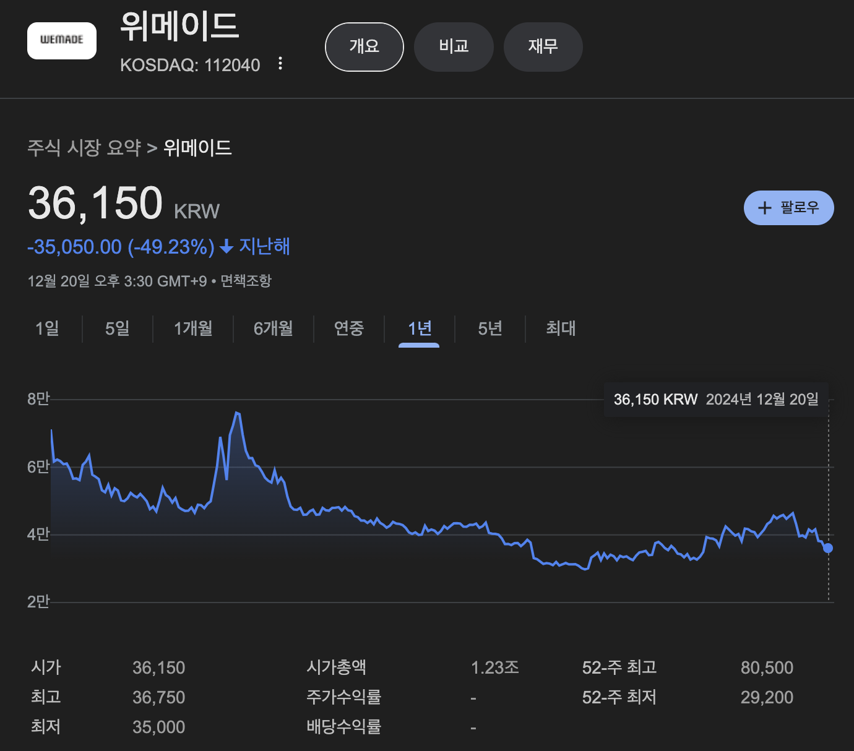Switch chart to 6개월 range
854x751 pixels.
click(274, 328)
